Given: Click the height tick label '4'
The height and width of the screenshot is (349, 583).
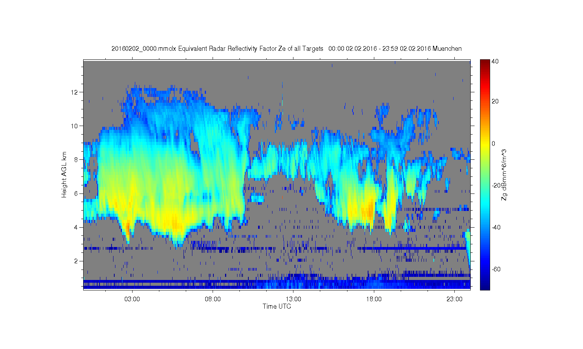Looking at the screenshot, I should click(77, 227).
